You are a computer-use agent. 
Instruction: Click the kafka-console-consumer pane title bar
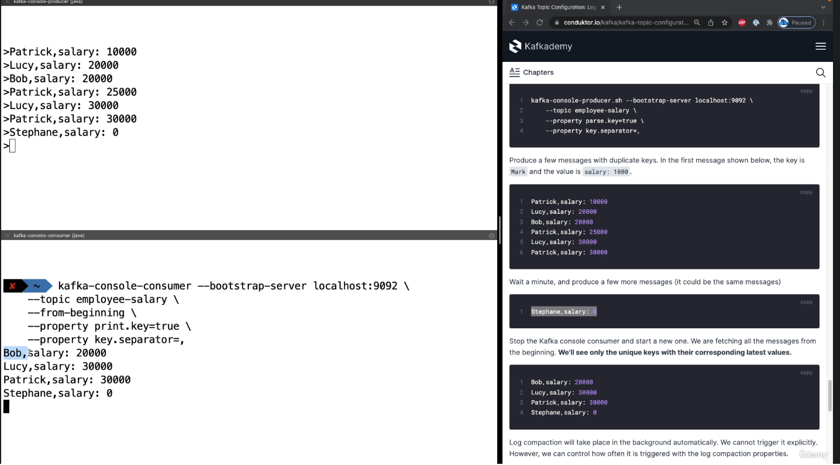(x=249, y=235)
